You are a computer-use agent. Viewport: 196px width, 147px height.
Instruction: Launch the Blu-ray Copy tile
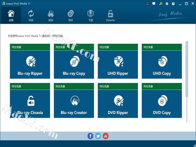coord(74,64)
